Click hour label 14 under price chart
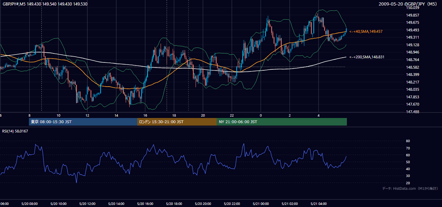The width and height of the screenshot is (442, 207). (x=116, y=115)
